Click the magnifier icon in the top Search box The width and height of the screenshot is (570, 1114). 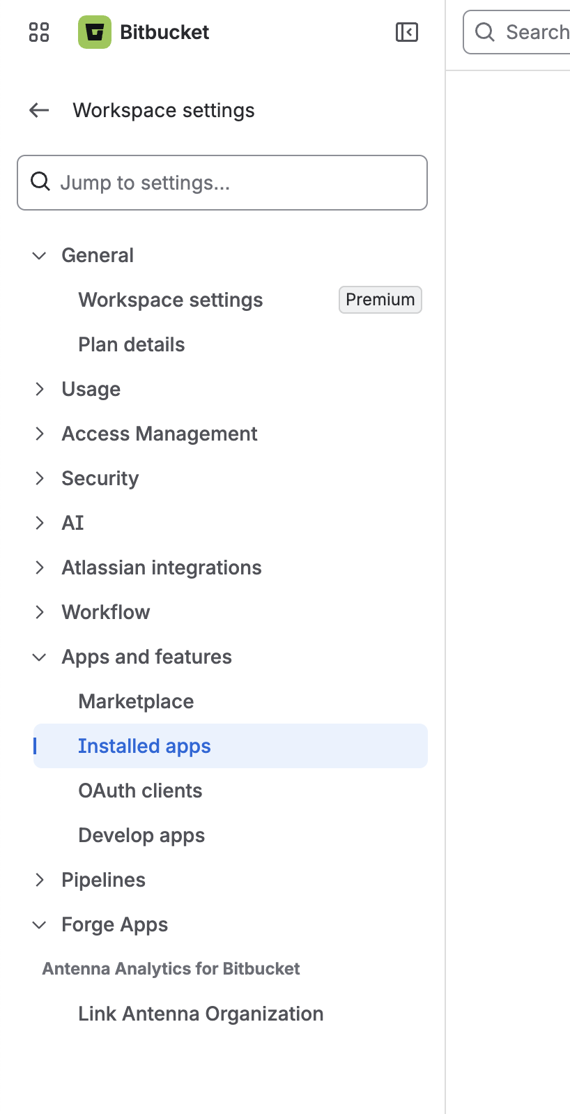coord(485,32)
